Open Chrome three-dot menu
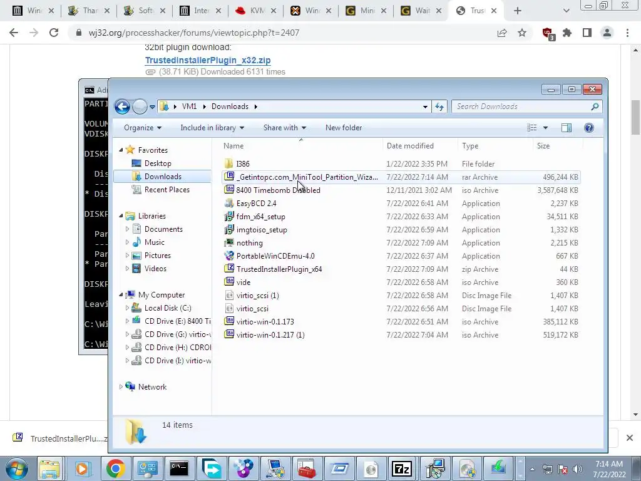 point(627,33)
